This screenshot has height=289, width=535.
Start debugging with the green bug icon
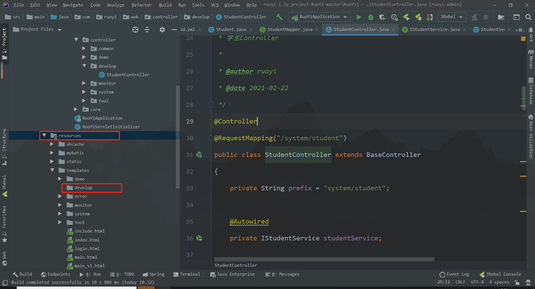[x=371, y=17]
